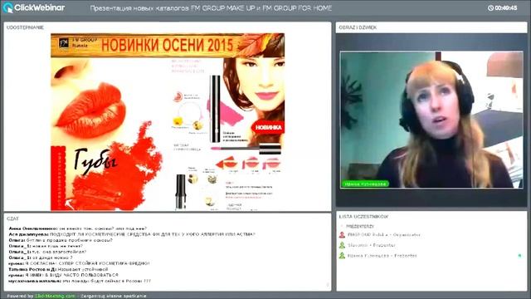531x299 pixels.
Task: Click the red Organizator user icon
Action: pyautogui.click(x=342, y=234)
